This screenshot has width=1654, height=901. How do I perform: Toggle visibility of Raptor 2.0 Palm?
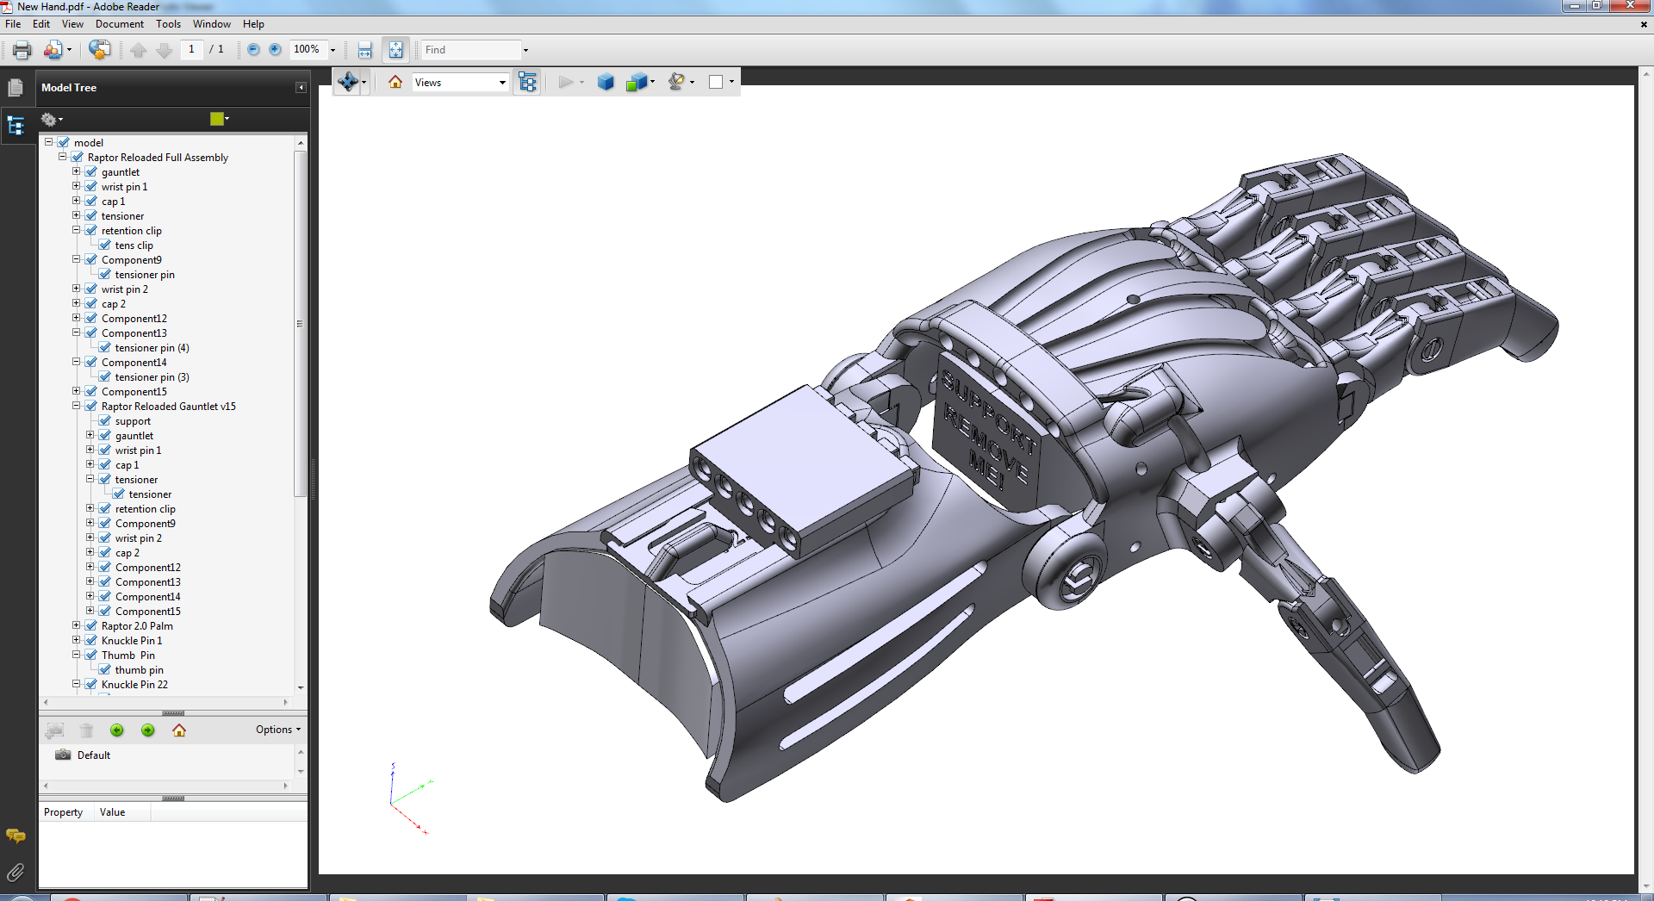pos(91,626)
